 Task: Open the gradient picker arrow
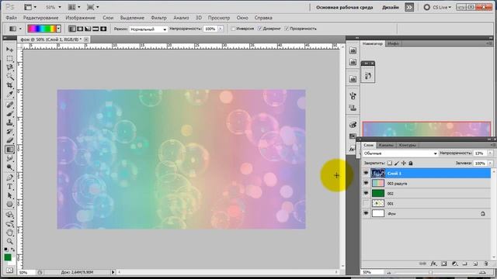pos(59,29)
